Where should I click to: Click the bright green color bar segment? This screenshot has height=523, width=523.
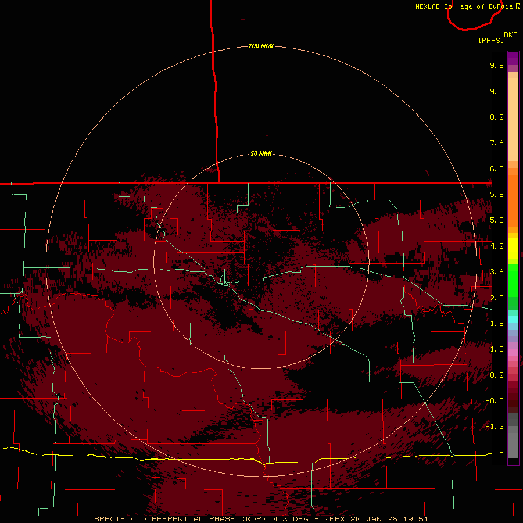(x=513, y=280)
